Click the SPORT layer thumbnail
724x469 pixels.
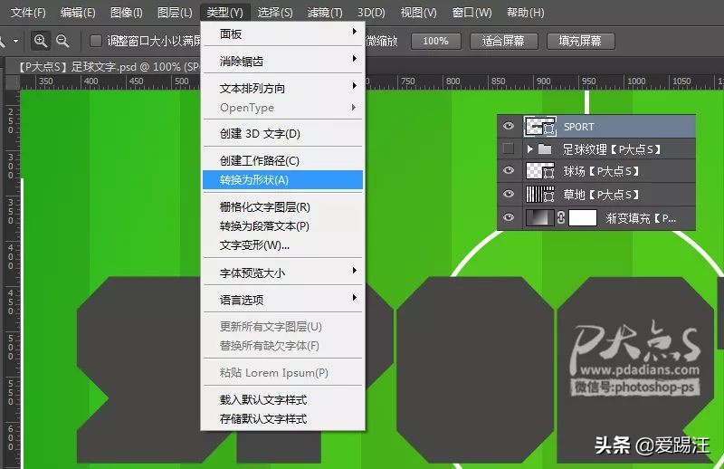[x=539, y=126]
